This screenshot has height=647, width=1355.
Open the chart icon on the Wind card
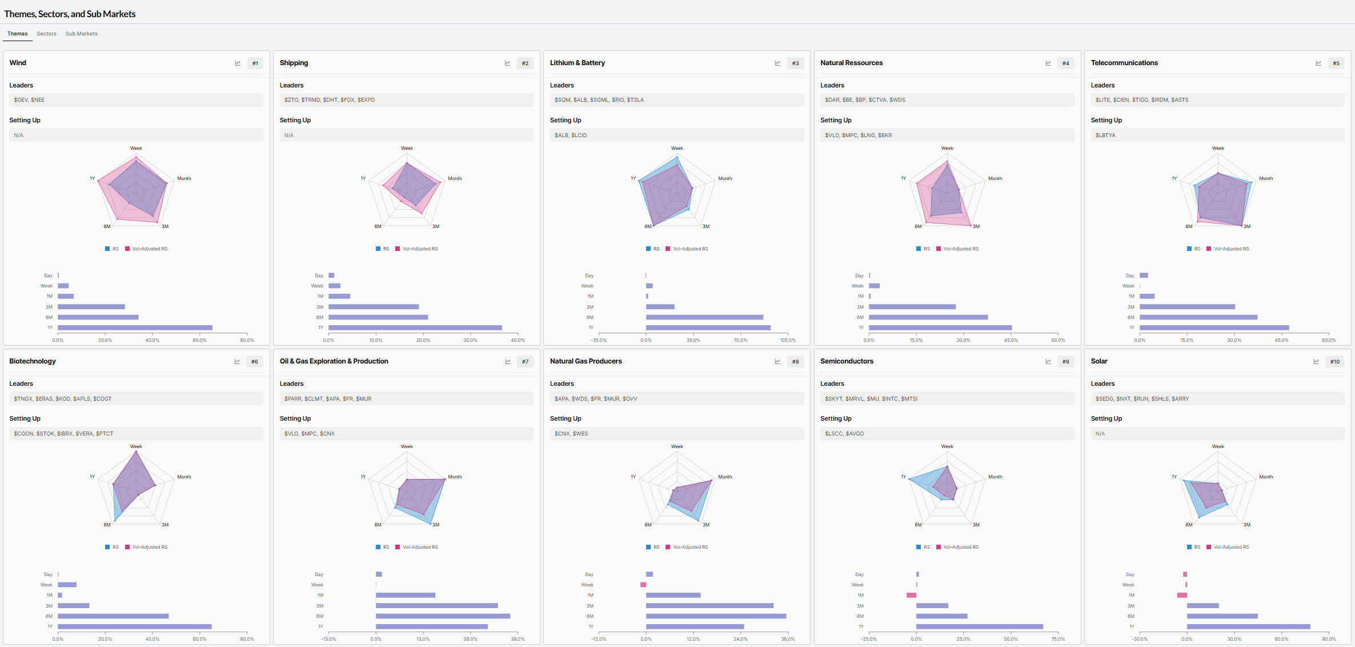(x=238, y=63)
